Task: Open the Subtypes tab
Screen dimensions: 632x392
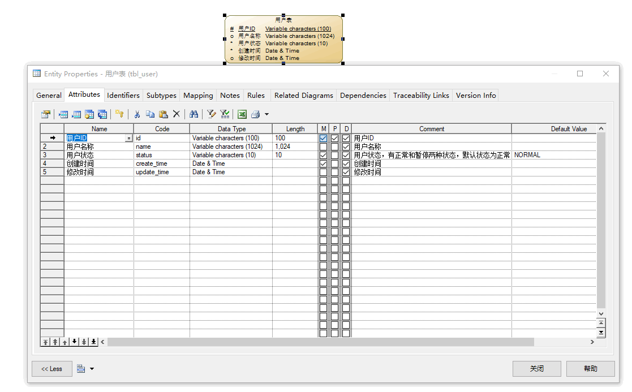Action: (161, 96)
